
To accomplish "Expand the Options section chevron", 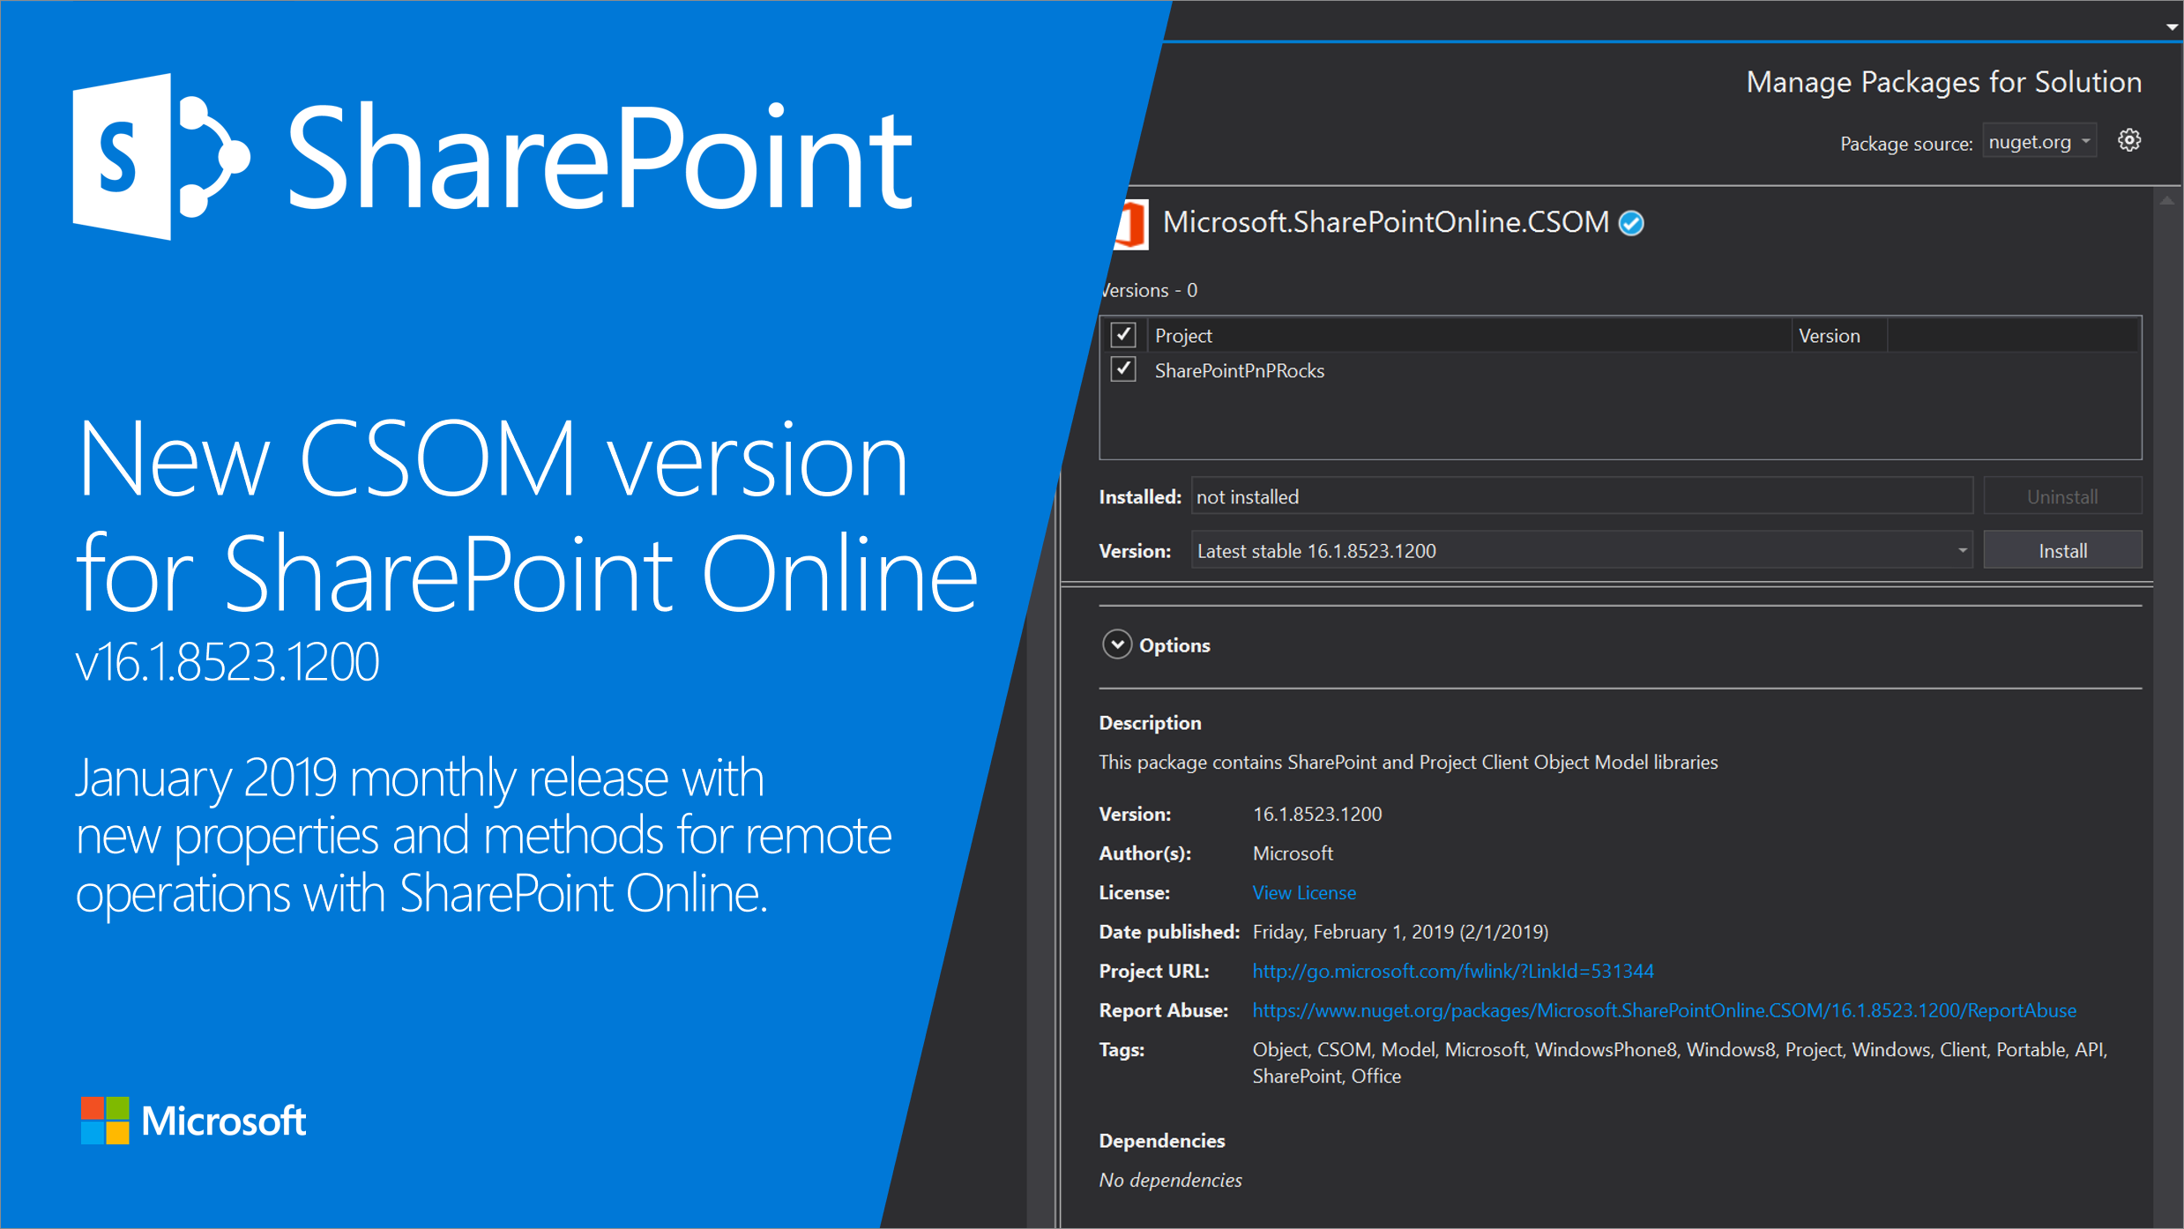I will [1116, 644].
